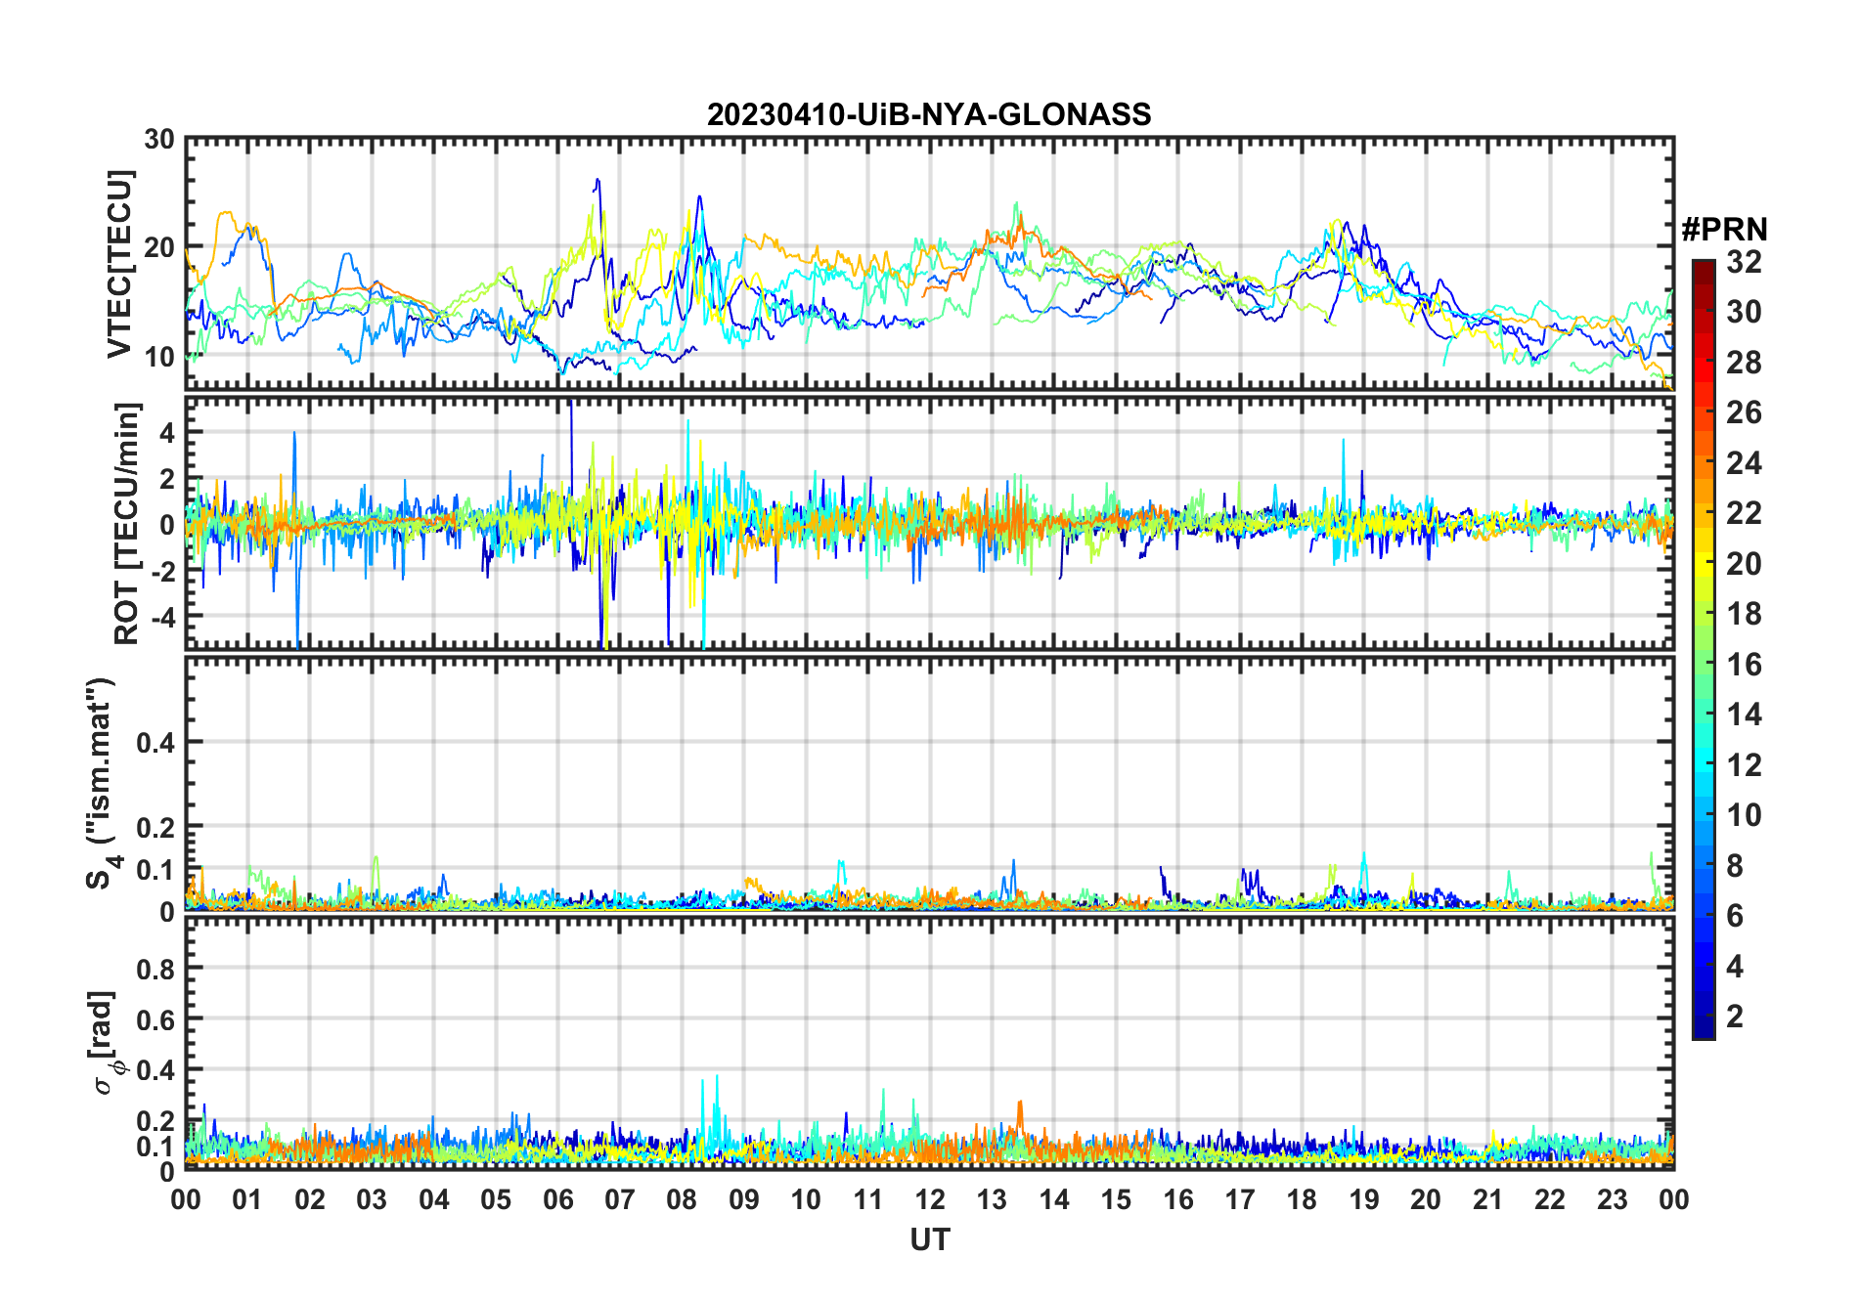The image size is (1860, 1300).
Task: Select x-axis hour tick 11
Action: pos(868,1199)
